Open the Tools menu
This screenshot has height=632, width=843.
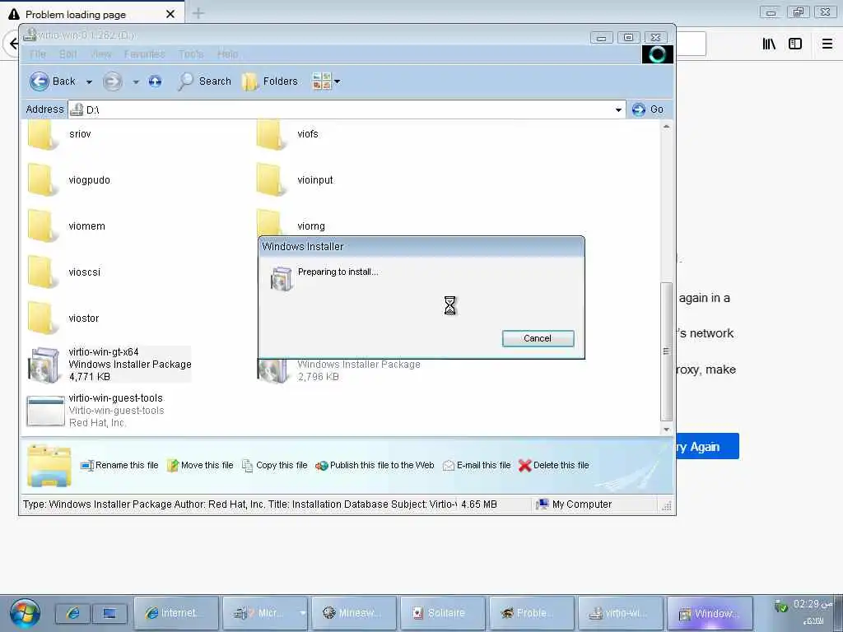coord(191,53)
